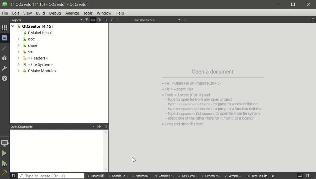Open Help mode question mark icon
The width and height of the screenshot is (316, 179).
coord(4,78)
